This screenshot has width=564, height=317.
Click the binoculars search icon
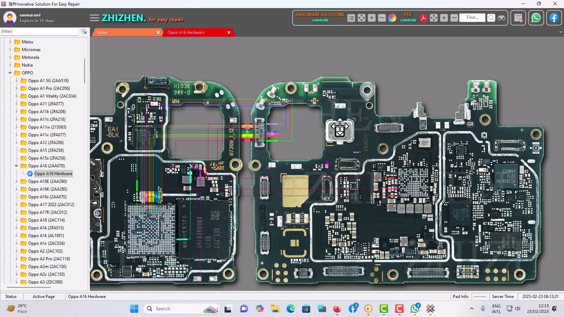point(501,18)
